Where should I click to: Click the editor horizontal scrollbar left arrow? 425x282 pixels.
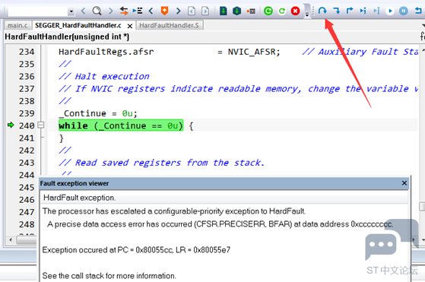(11, 239)
